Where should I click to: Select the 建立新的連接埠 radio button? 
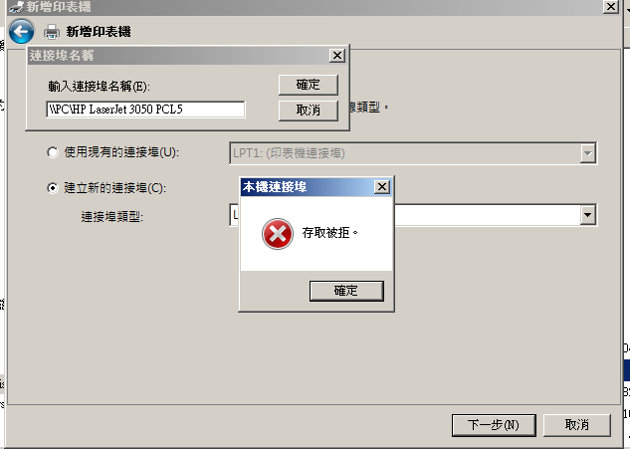pyautogui.click(x=53, y=188)
